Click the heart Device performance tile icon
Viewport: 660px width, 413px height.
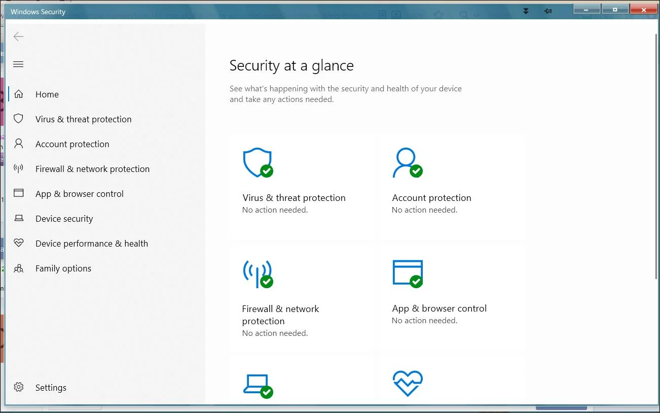pos(408,384)
